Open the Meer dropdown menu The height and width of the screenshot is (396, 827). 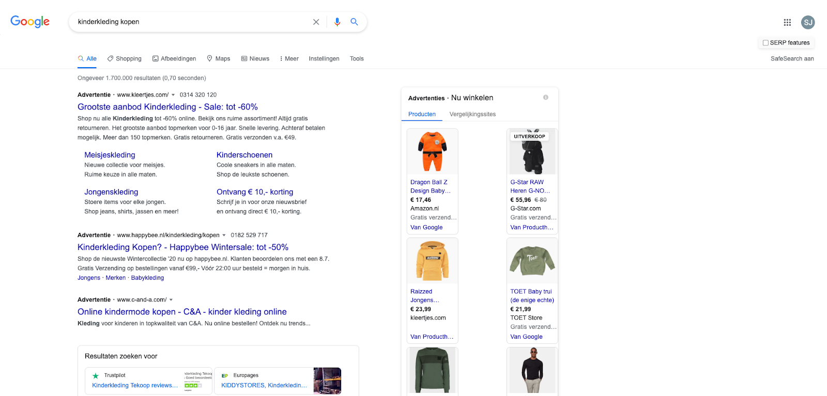(289, 59)
